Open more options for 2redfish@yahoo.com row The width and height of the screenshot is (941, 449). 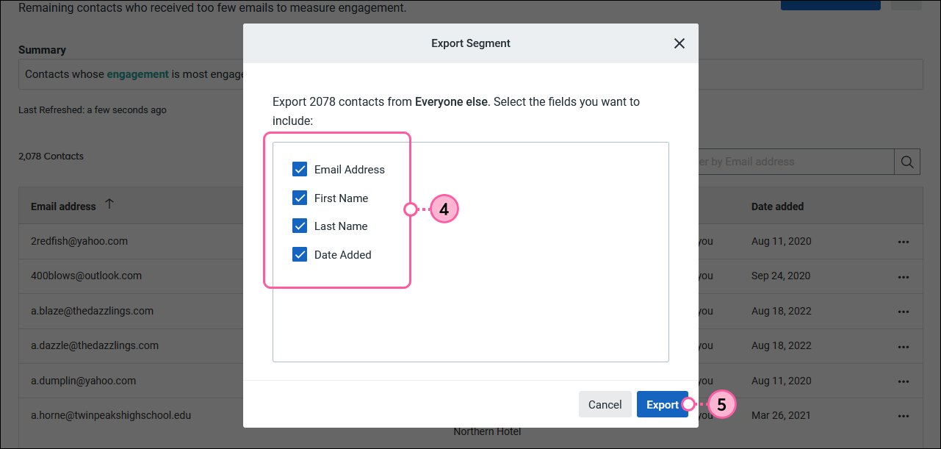point(904,242)
